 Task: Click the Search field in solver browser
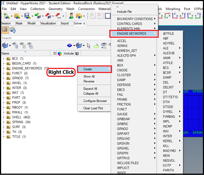coord(56,38)
